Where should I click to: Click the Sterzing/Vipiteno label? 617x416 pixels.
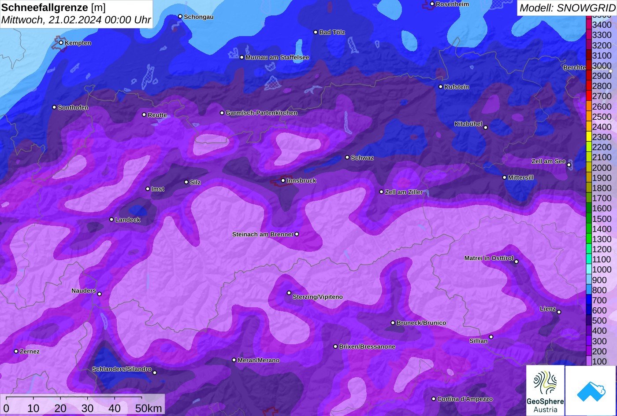[318, 297]
